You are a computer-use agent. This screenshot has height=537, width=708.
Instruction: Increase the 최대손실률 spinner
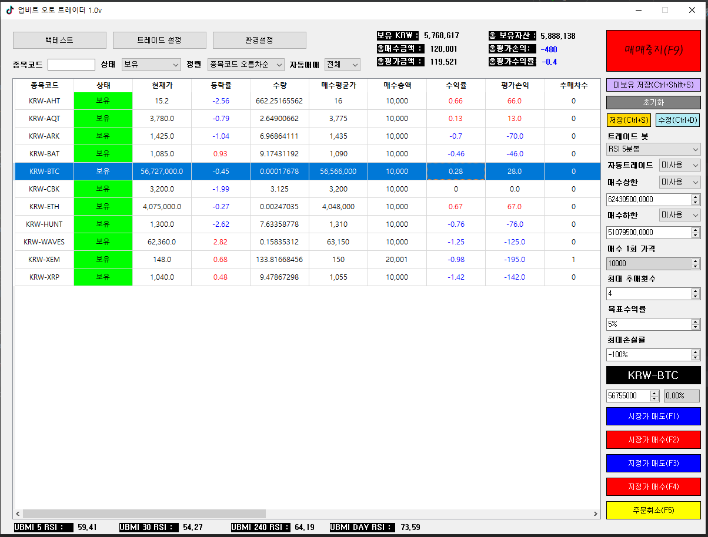tap(696, 352)
